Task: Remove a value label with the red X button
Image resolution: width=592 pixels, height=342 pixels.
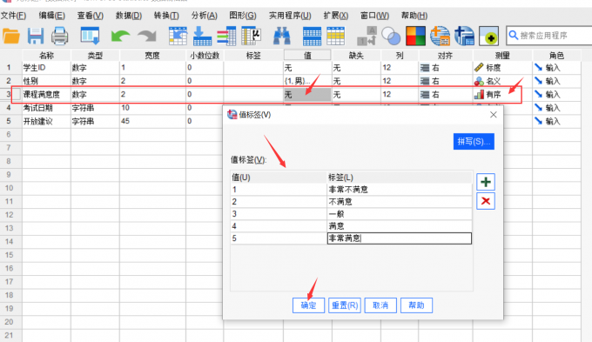Action: tap(486, 201)
